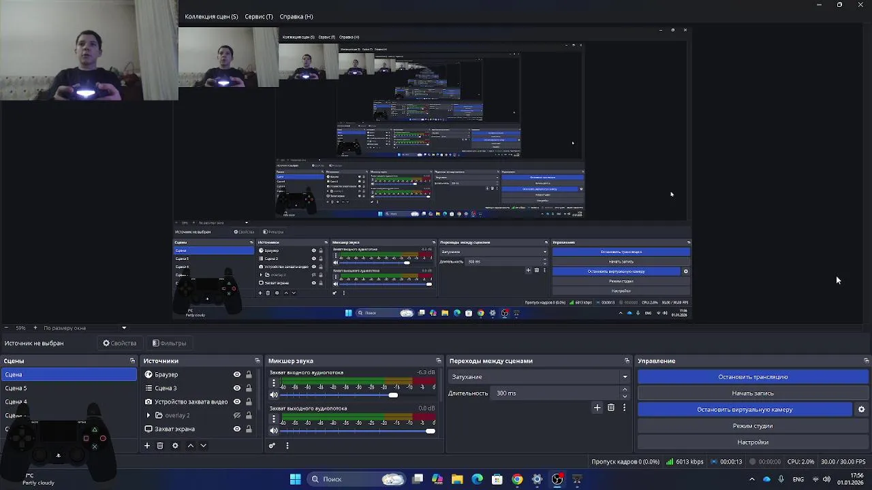Undock the Scenes panel
The width and height of the screenshot is (872, 490).
[x=132, y=361]
